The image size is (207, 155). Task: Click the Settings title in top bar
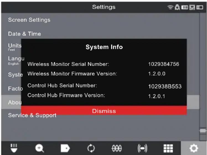[104, 7]
